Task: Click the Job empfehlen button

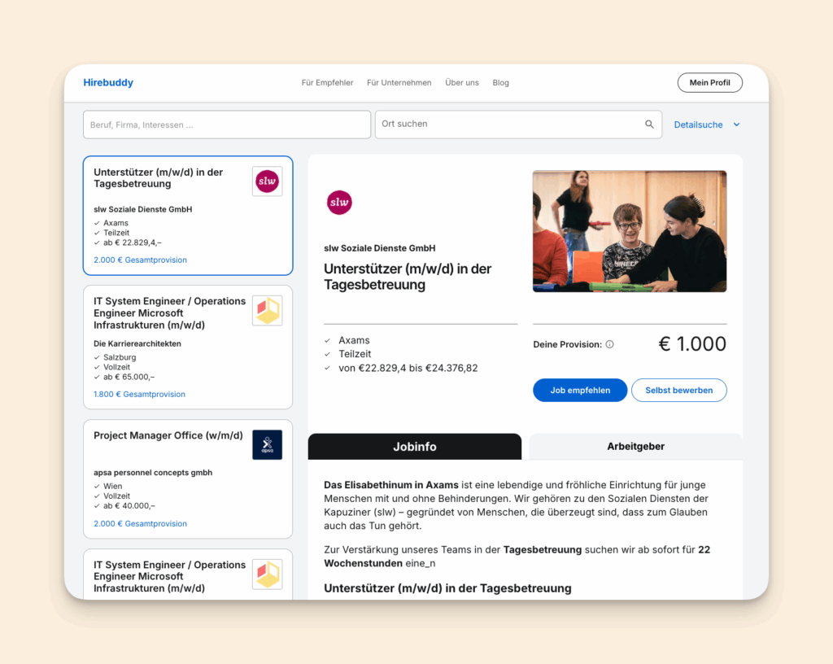Action: pyautogui.click(x=580, y=391)
